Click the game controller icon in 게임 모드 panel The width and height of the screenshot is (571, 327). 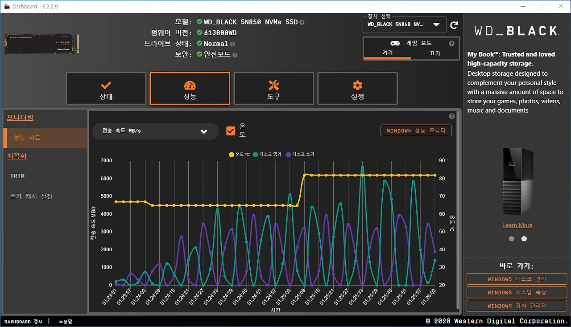click(x=394, y=43)
